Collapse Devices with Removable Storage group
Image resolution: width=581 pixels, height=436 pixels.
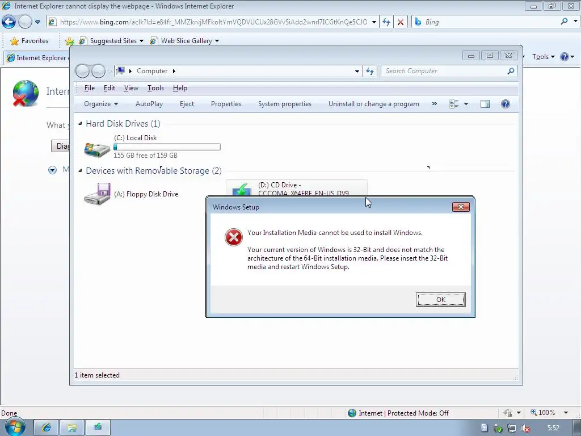coord(80,170)
